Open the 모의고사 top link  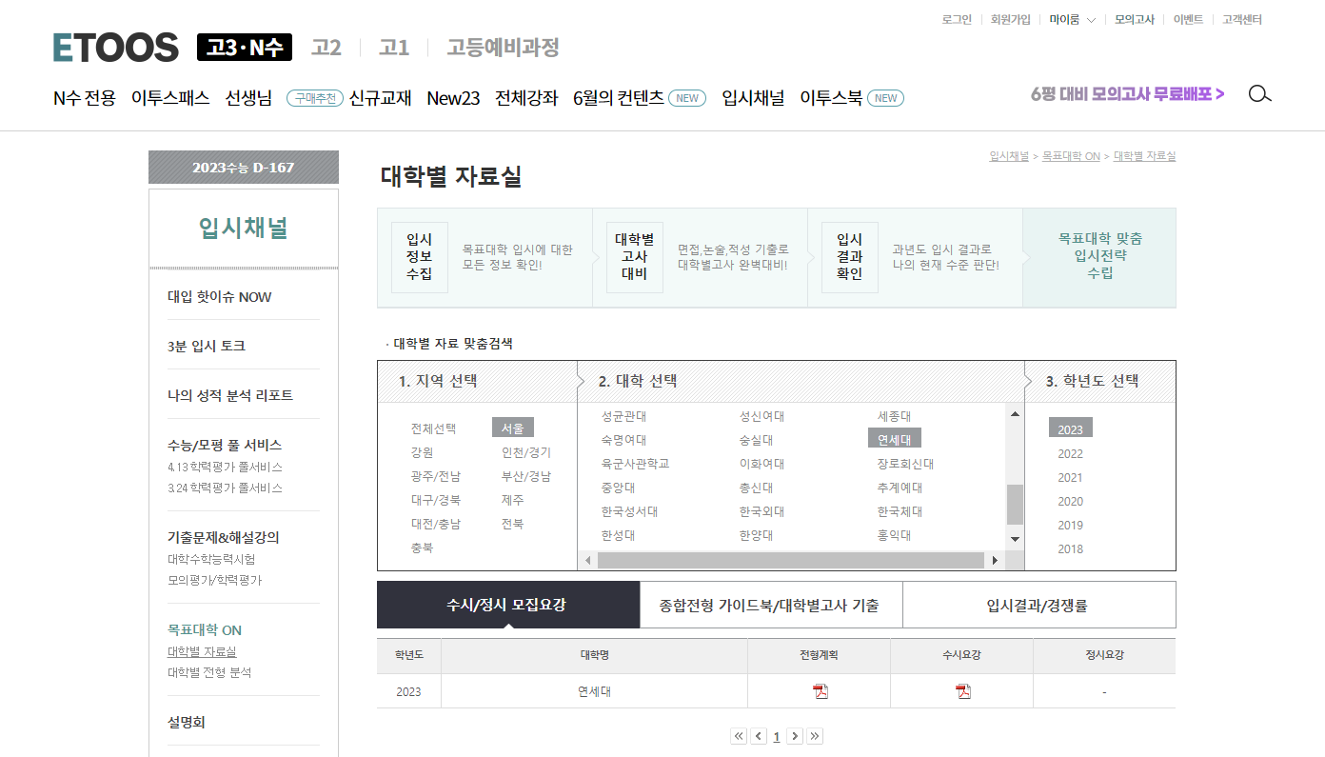(x=1135, y=19)
